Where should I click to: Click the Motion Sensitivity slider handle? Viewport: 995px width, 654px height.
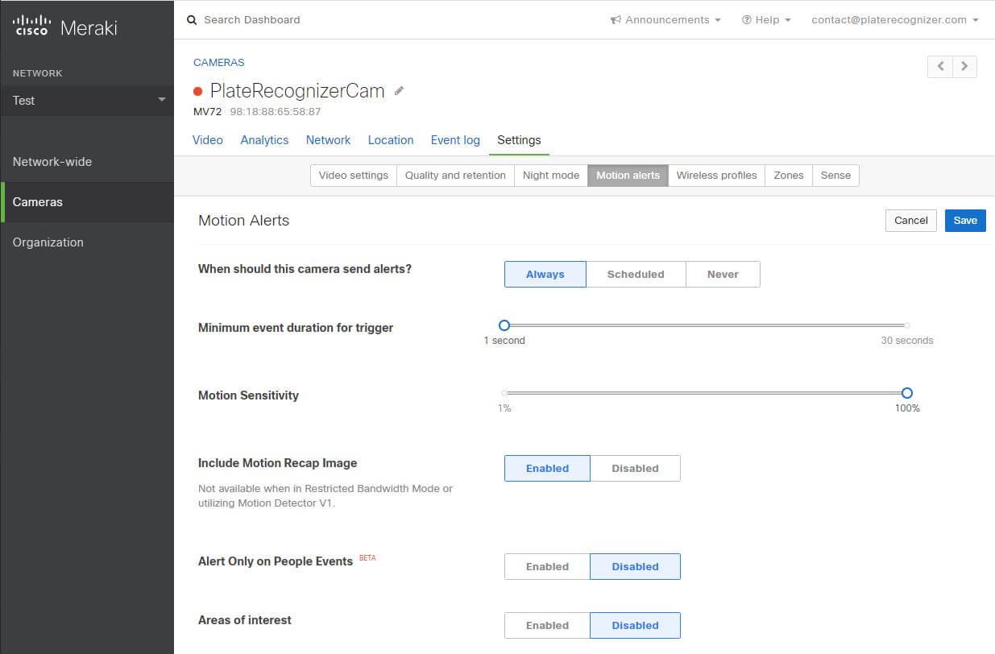click(907, 393)
